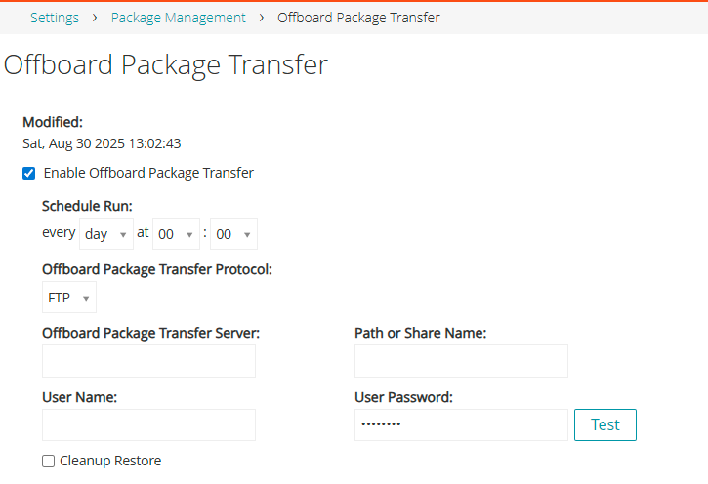Select the User Name text box
Viewport: 708px width, 484px height.
[148, 424]
